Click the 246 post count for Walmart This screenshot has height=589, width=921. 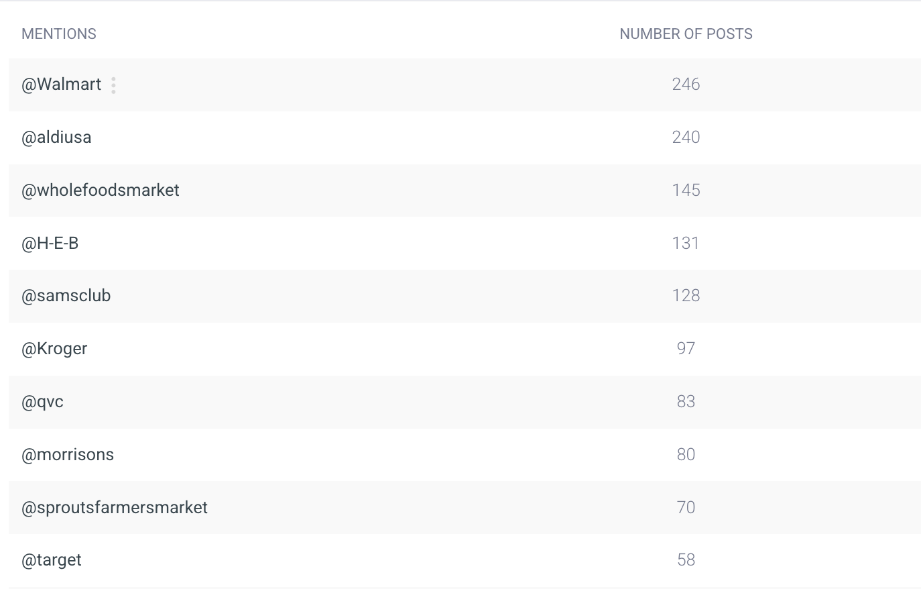pyautogui.click(x=686, y=85)
